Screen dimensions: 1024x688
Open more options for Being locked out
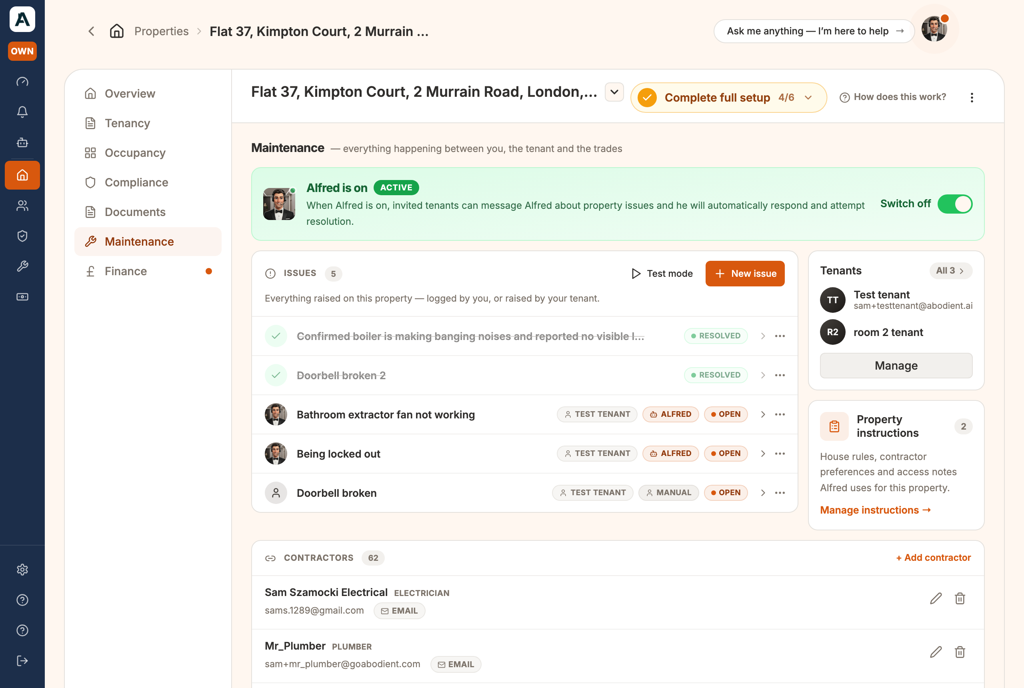pyautogui.click(x=780, y=453)
